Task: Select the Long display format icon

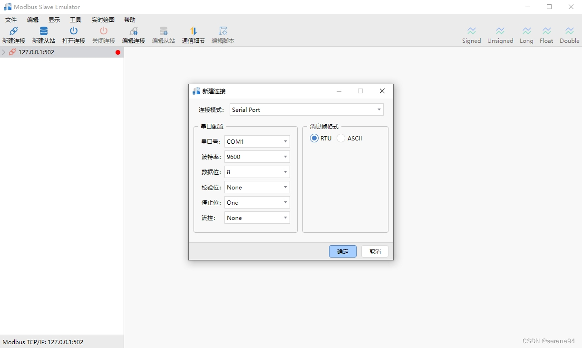Action: (x=526, y=31)
